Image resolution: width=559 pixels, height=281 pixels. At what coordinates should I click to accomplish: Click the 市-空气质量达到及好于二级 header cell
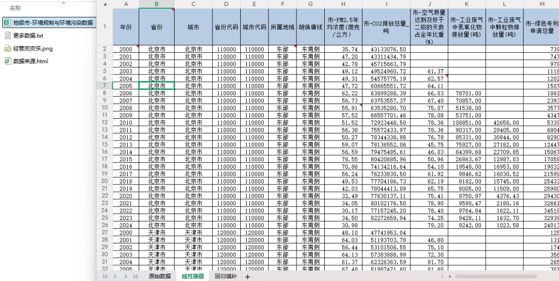[x=429, y=27]
